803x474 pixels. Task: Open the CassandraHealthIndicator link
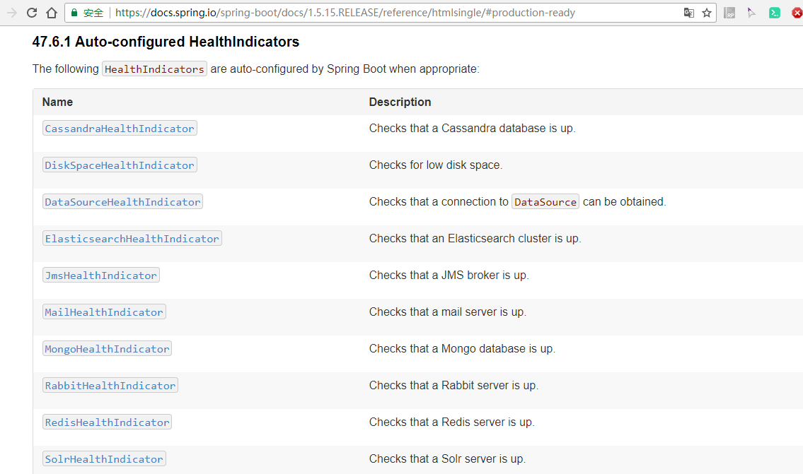[x=119, y=128]
